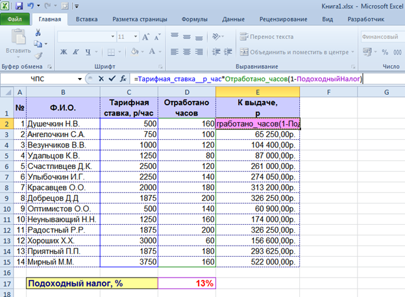Switch to the Формулы ribbon tab
The height and width of the screenshot is (297, 405).
point(195,19)
